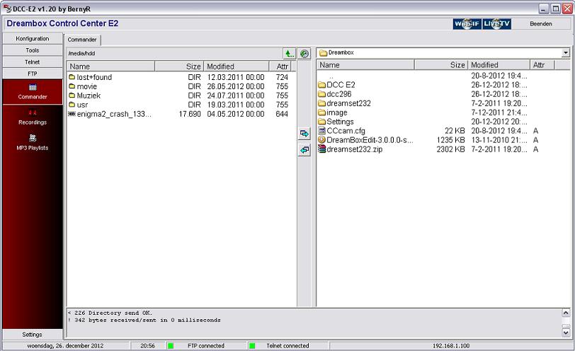
Task: Select the parent directory '..' entry
Action: [x=331, y=76]
